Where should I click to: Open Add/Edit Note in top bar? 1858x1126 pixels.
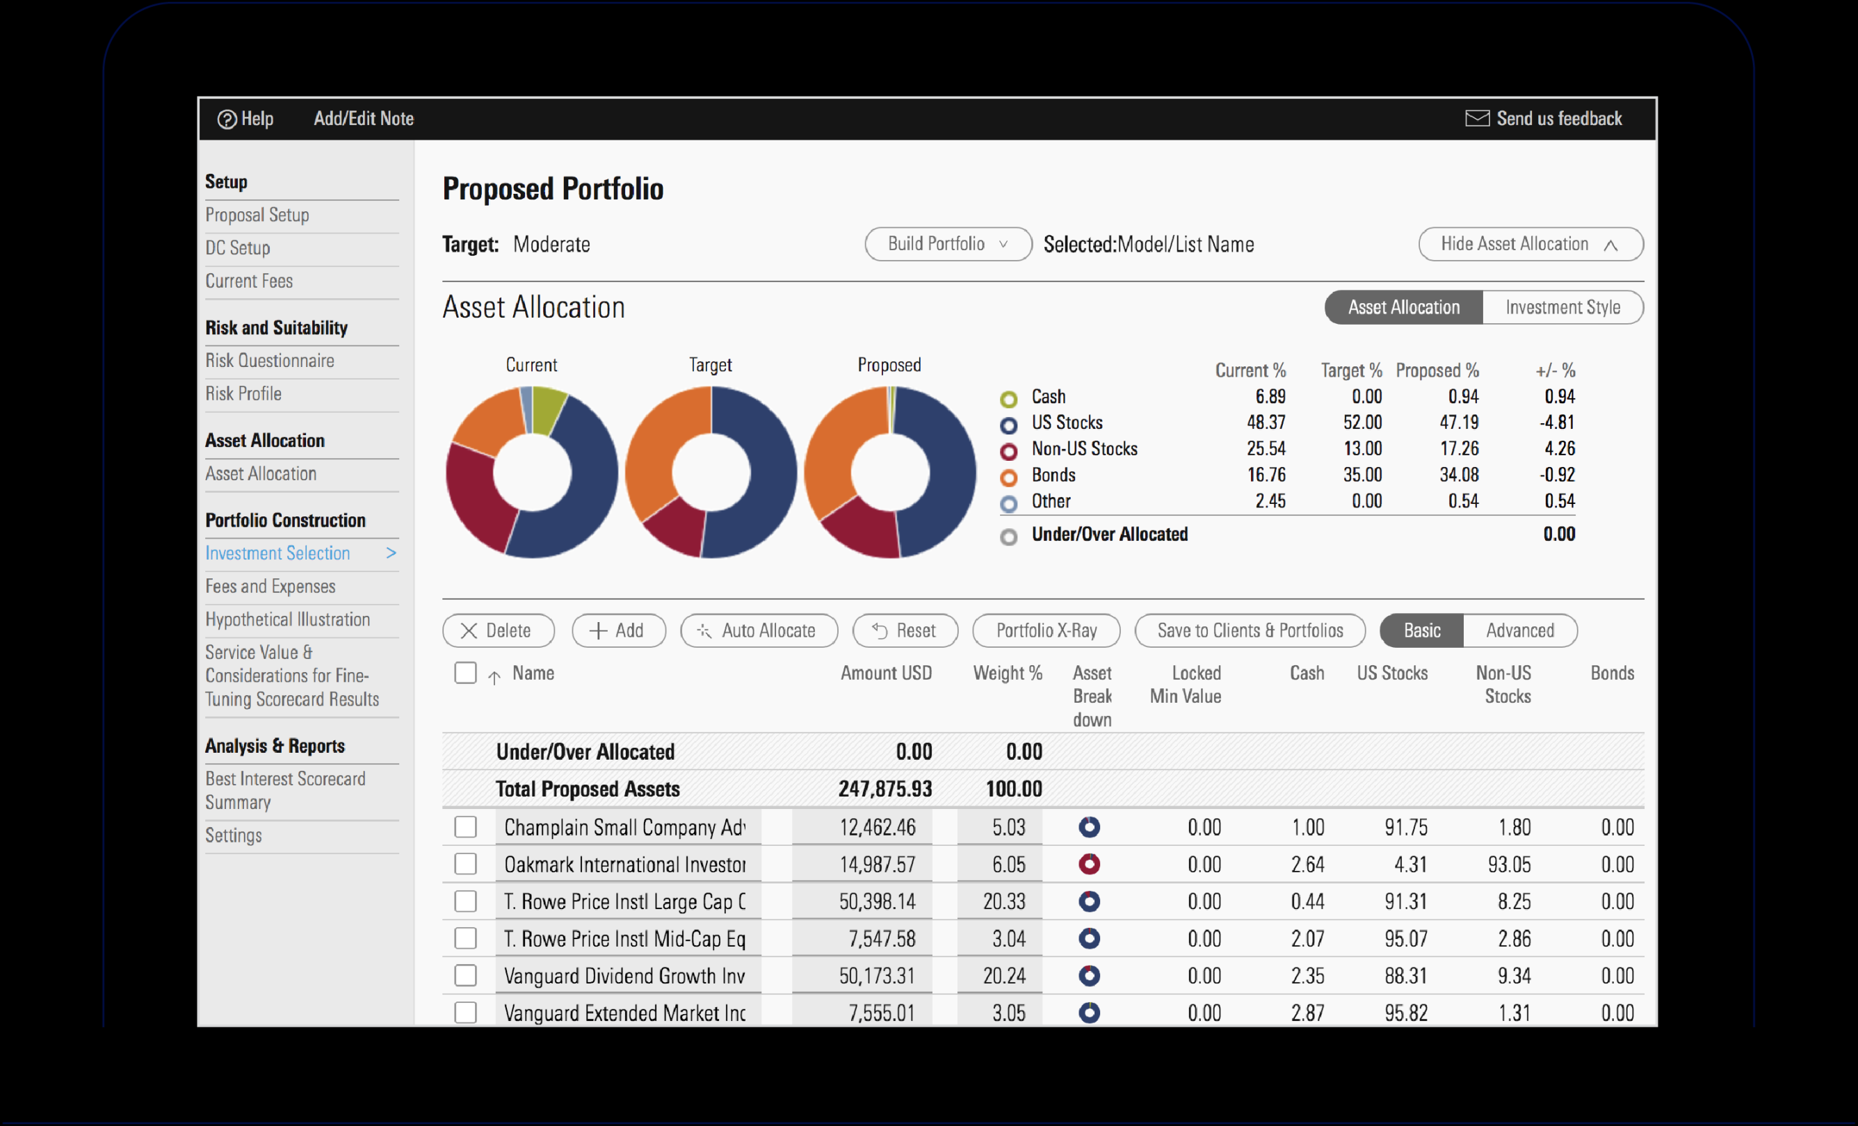click(x=364, y=118)
